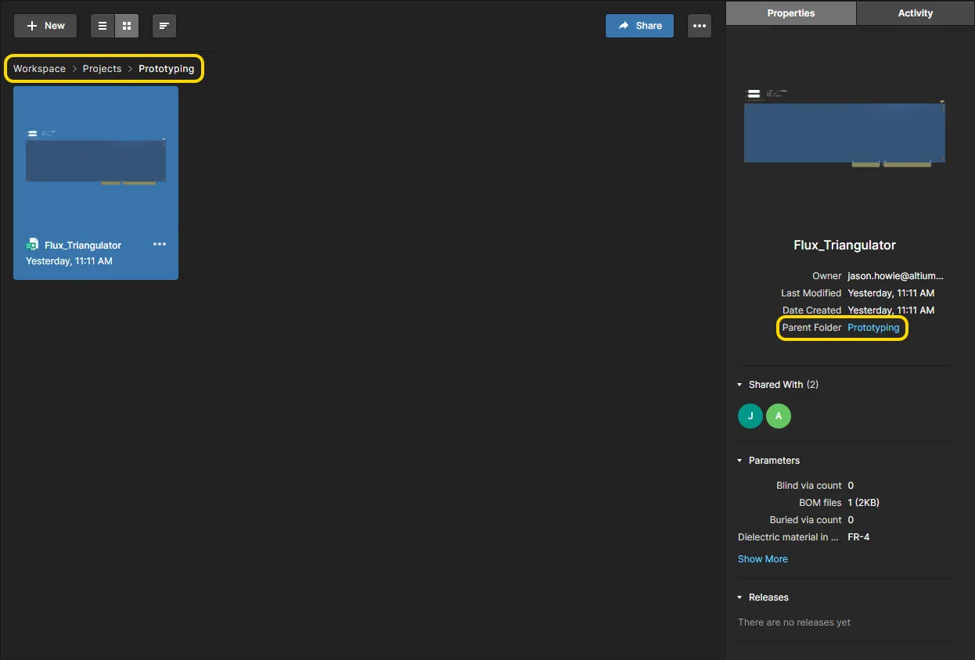This screenshot has width=975, height=660.
Task: Open the Flux_Triangulator card ellipsis menu
Action: [x=160, y=244]
